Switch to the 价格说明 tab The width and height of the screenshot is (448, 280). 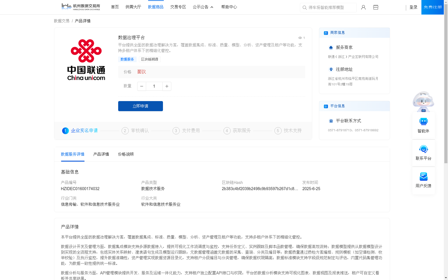126,154
